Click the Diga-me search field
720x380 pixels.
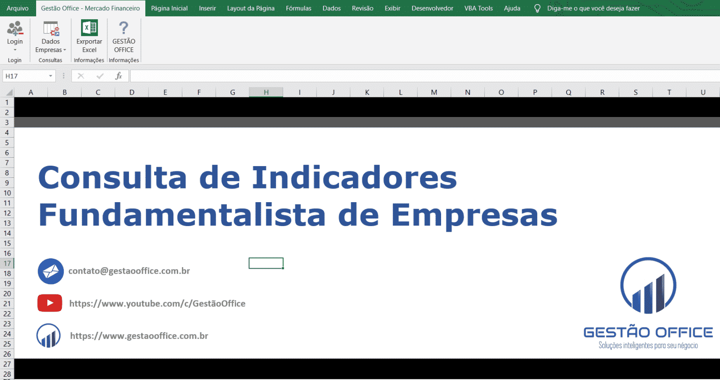(593, 8)
